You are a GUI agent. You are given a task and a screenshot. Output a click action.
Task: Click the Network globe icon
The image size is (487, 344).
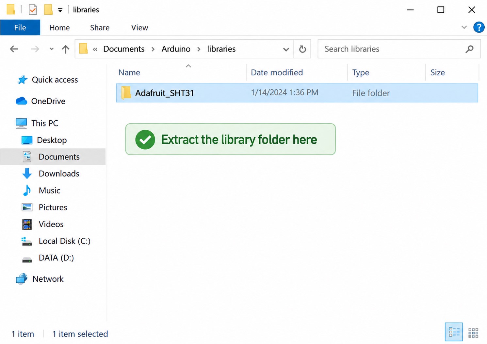click(22, 279)
